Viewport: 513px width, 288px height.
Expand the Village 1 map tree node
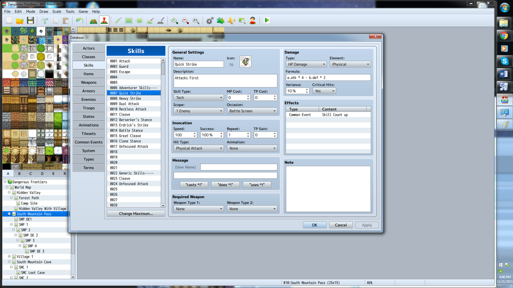click(10, 256)
